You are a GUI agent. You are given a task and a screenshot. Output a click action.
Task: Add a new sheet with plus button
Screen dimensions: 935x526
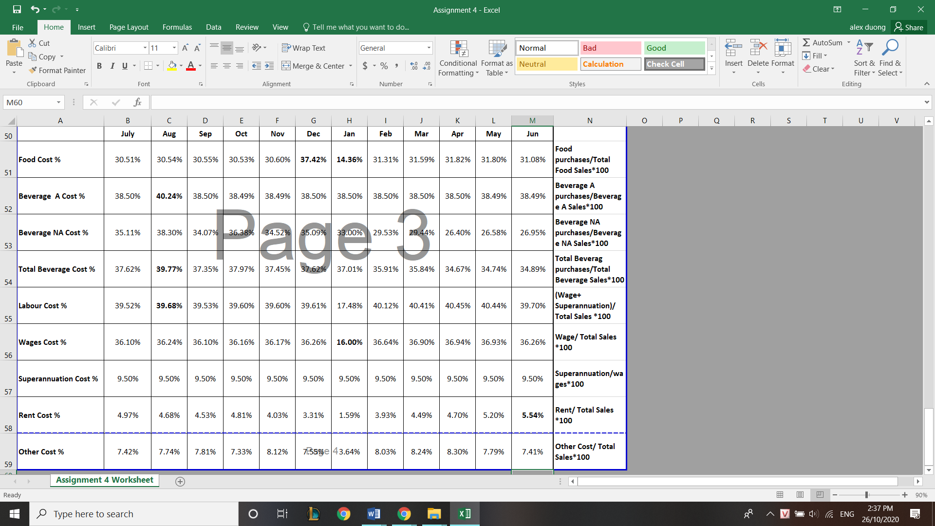pyautogui.click(x=180, y=481)
